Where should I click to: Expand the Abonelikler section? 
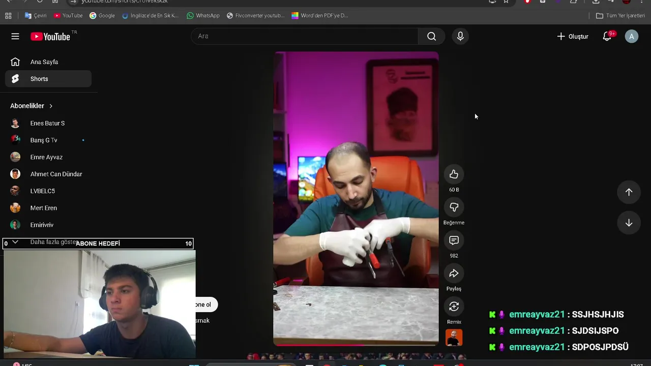point(32,106)
